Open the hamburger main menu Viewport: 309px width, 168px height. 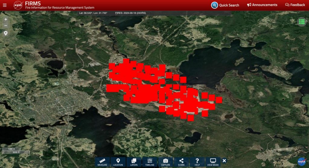coord(5,5)
